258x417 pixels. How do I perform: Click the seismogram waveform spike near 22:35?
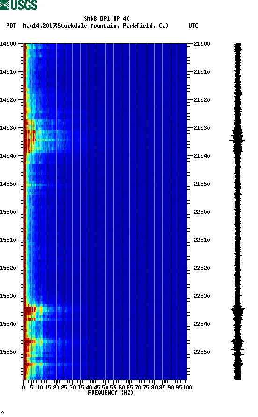(x=237, y=310)
